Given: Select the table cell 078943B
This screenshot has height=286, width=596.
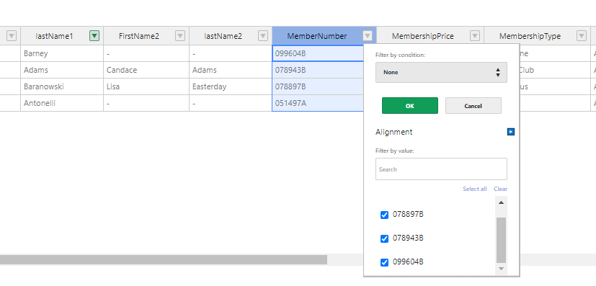Looking at the screenshot, I should pos(318,71).
